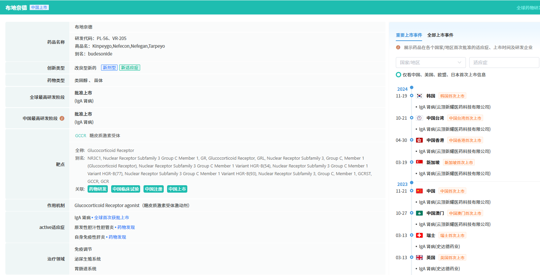Screen dimensions: 540x275
Task: Click the 03-19 timeline node
Action: pyautogui.click(x=412, y=162)
